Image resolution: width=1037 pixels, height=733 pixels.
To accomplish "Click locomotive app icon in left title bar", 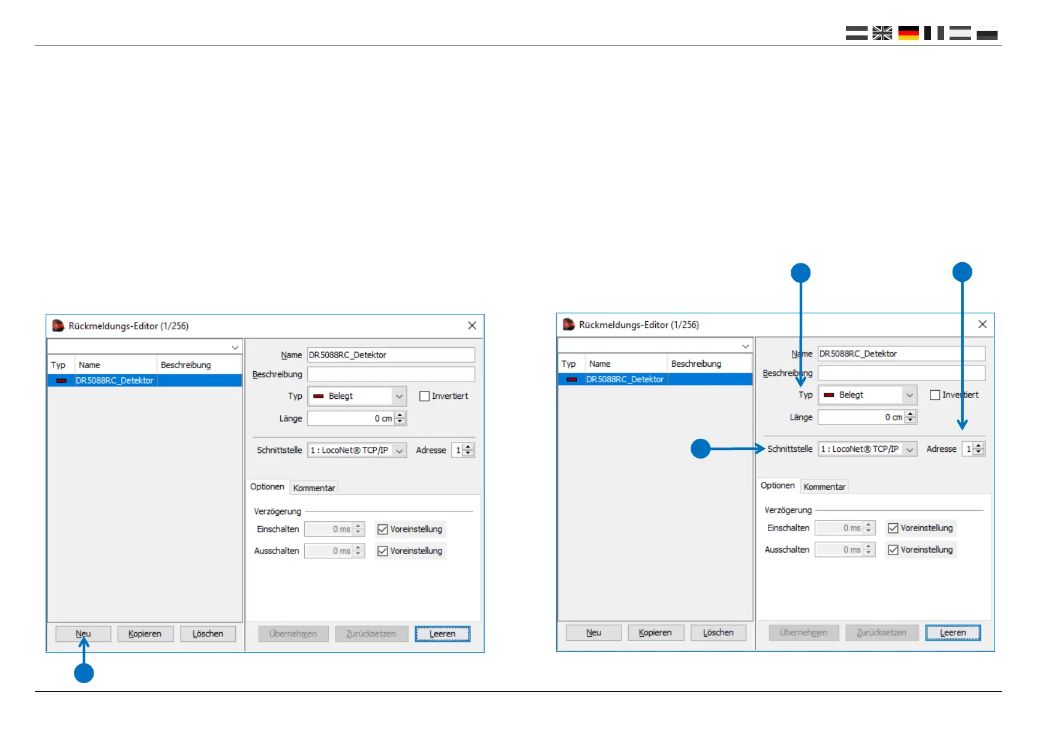I will click(59, 326).
